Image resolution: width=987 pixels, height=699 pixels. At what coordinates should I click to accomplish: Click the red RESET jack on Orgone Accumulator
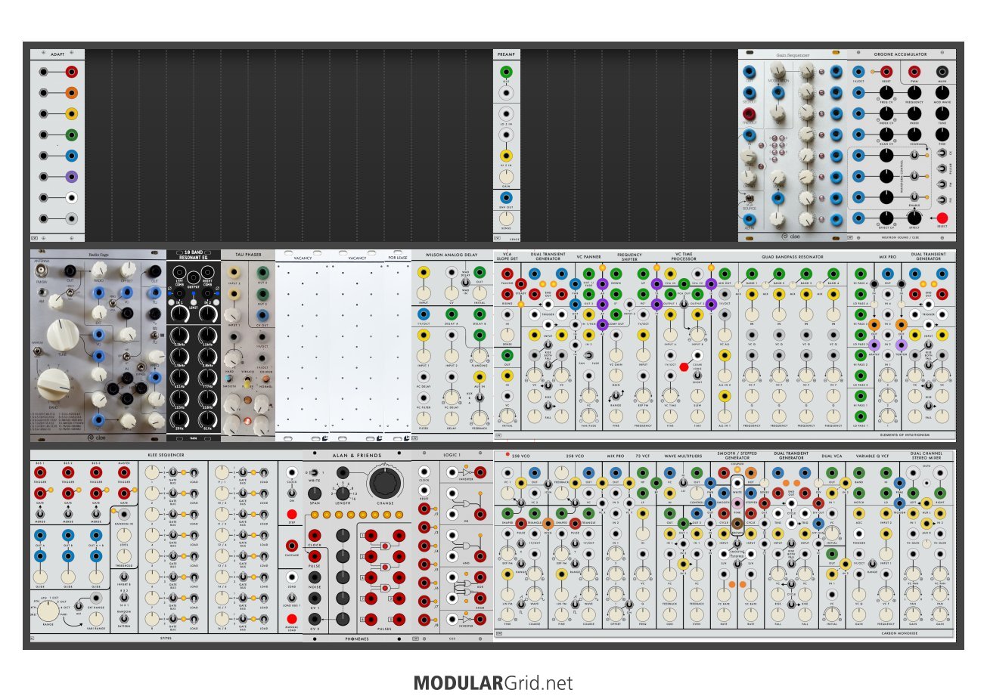click(x=886, y=72)
